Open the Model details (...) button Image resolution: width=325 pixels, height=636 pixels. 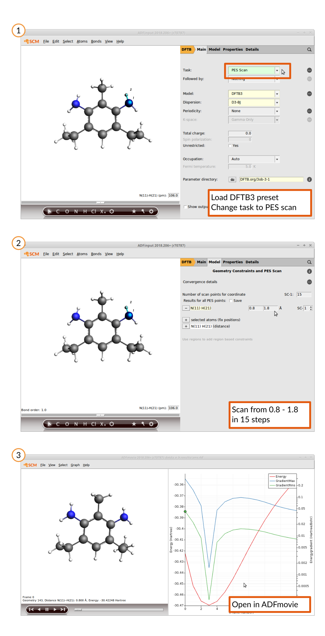(x=309, y=94)
